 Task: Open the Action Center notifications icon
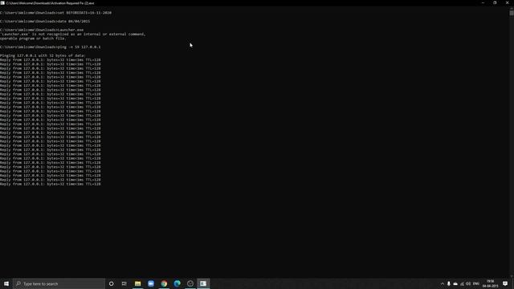point(505,283)
